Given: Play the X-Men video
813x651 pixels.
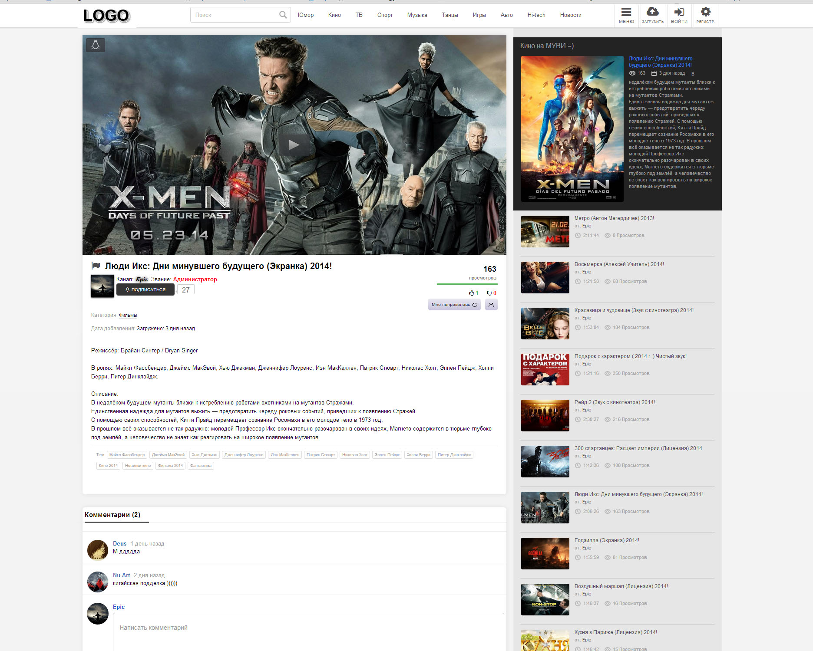Looking at the screenshot, I should click(294, 145).
